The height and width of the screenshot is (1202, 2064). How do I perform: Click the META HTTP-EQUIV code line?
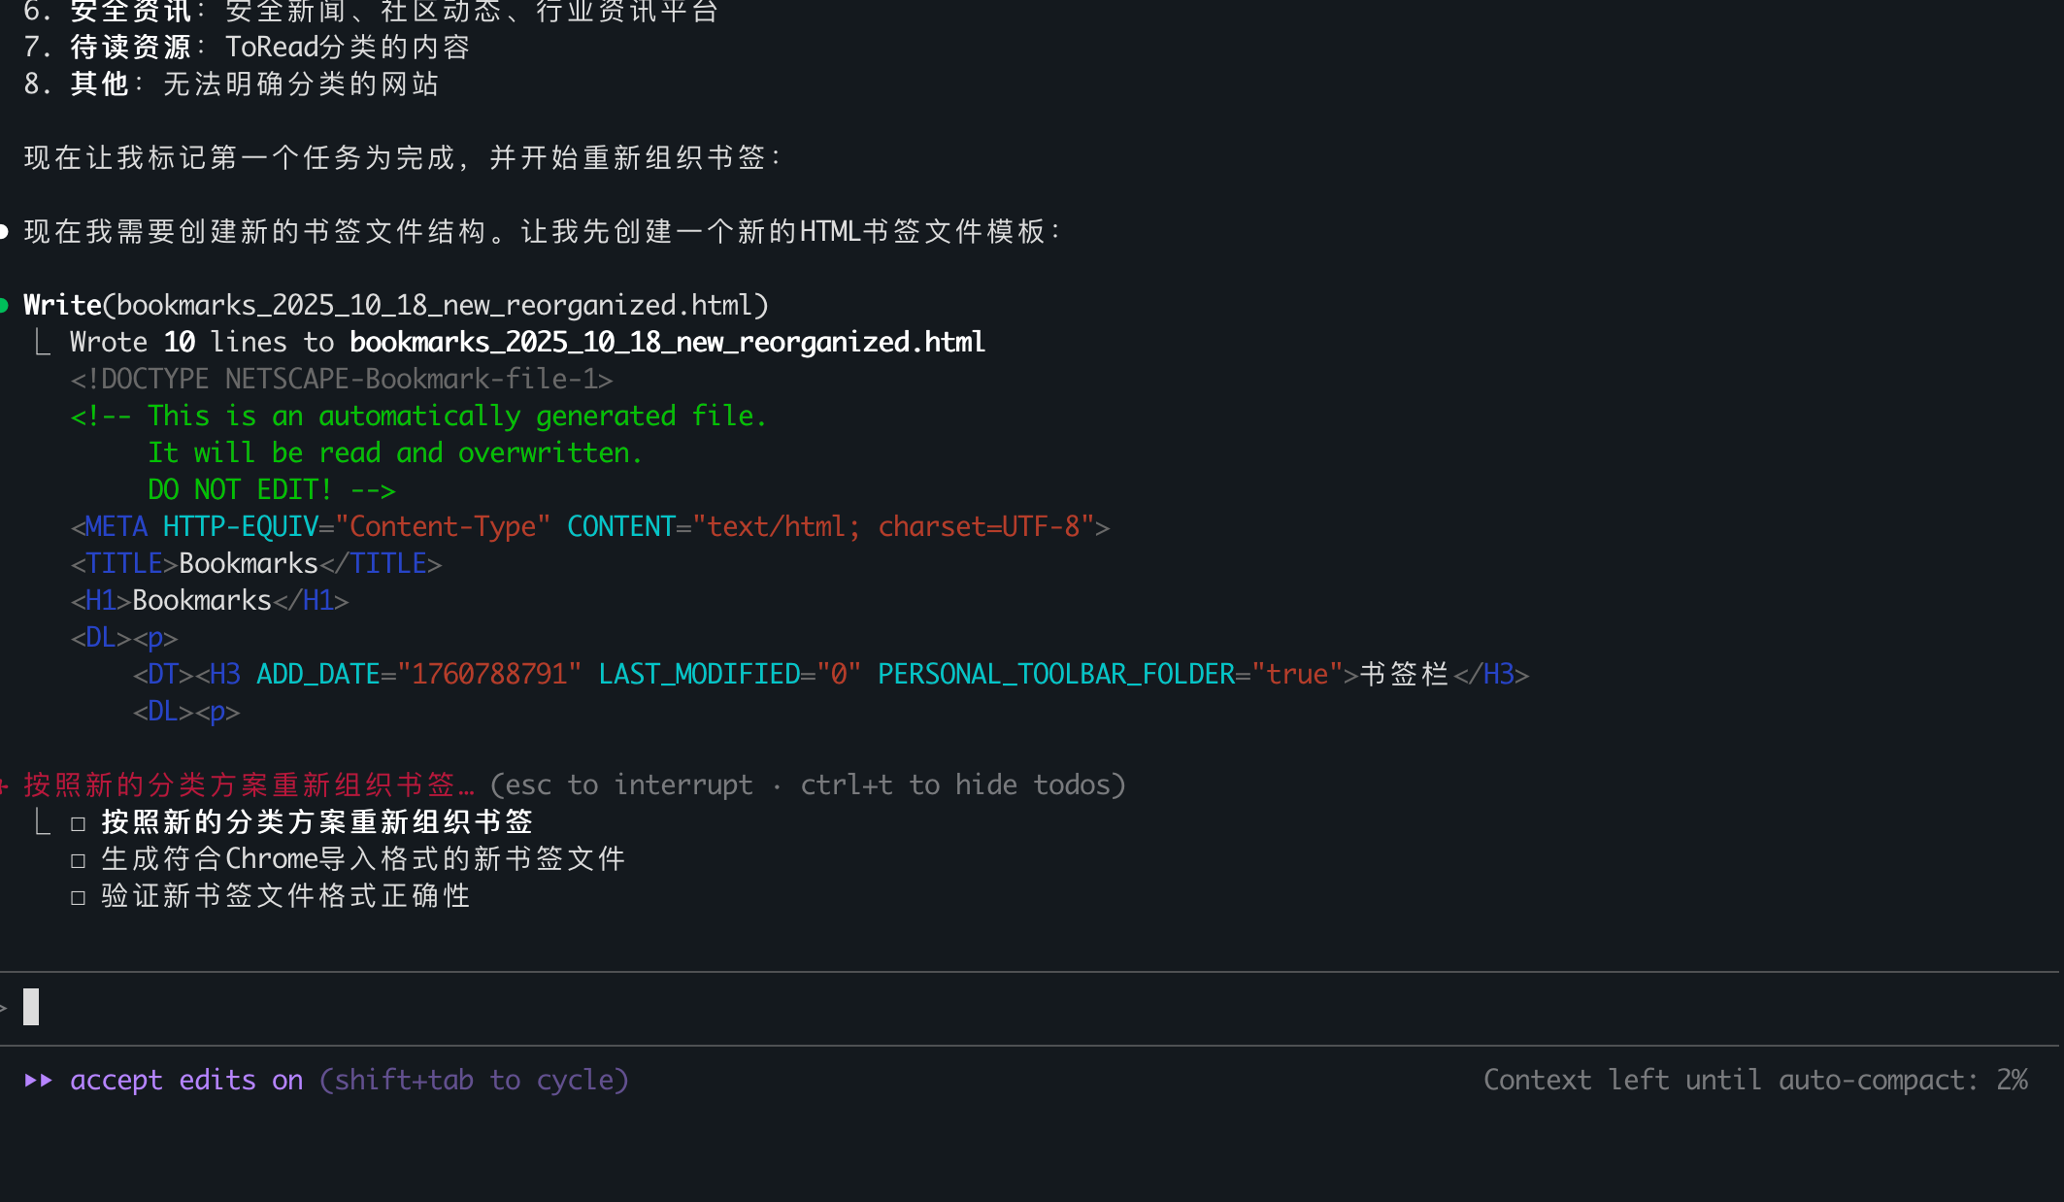click(590, 527)
